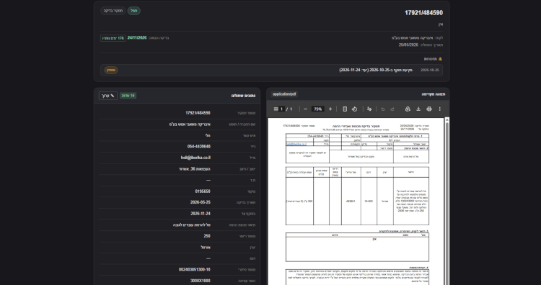Screen dimensions: 541x285
Task: Click the reminders bell icon
Action: click(440, 59)
